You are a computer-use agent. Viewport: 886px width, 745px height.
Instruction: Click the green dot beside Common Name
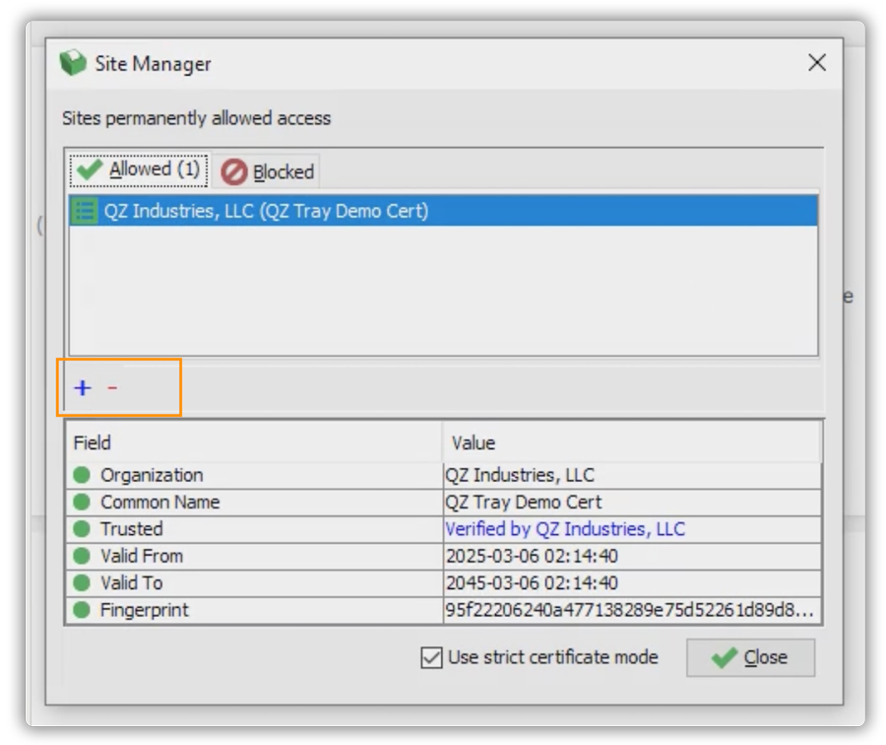[x=82, y=502]
